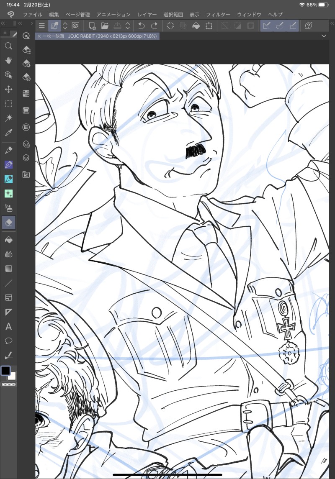
Task: Select the purple-highlighted pen tool
Action: [x=8, y=165]
